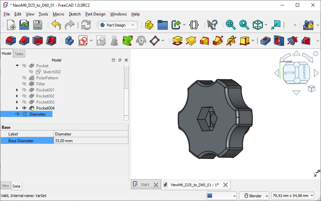This screenshot has width=321, height=201.
Task: Switch to the Tasks tab
Action: pyautogui.click(x=19, y=54)
